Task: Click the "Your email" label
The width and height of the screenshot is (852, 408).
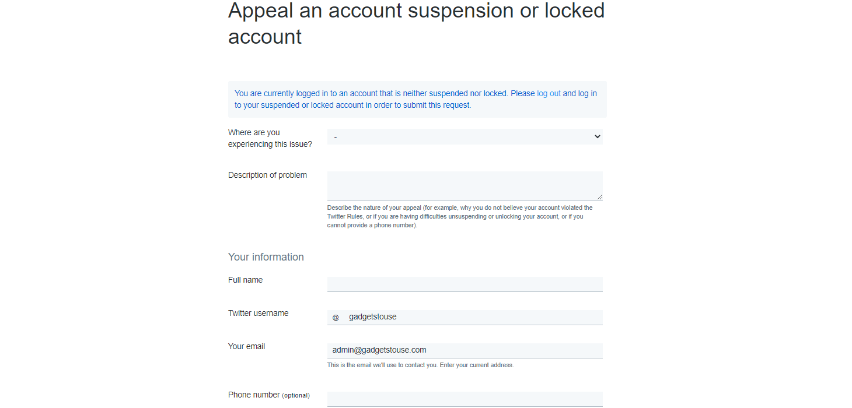Action: (246, 346)
